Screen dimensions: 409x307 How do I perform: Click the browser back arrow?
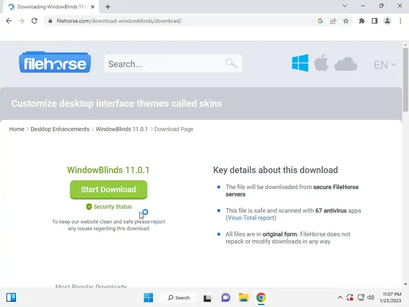[9, 21]
